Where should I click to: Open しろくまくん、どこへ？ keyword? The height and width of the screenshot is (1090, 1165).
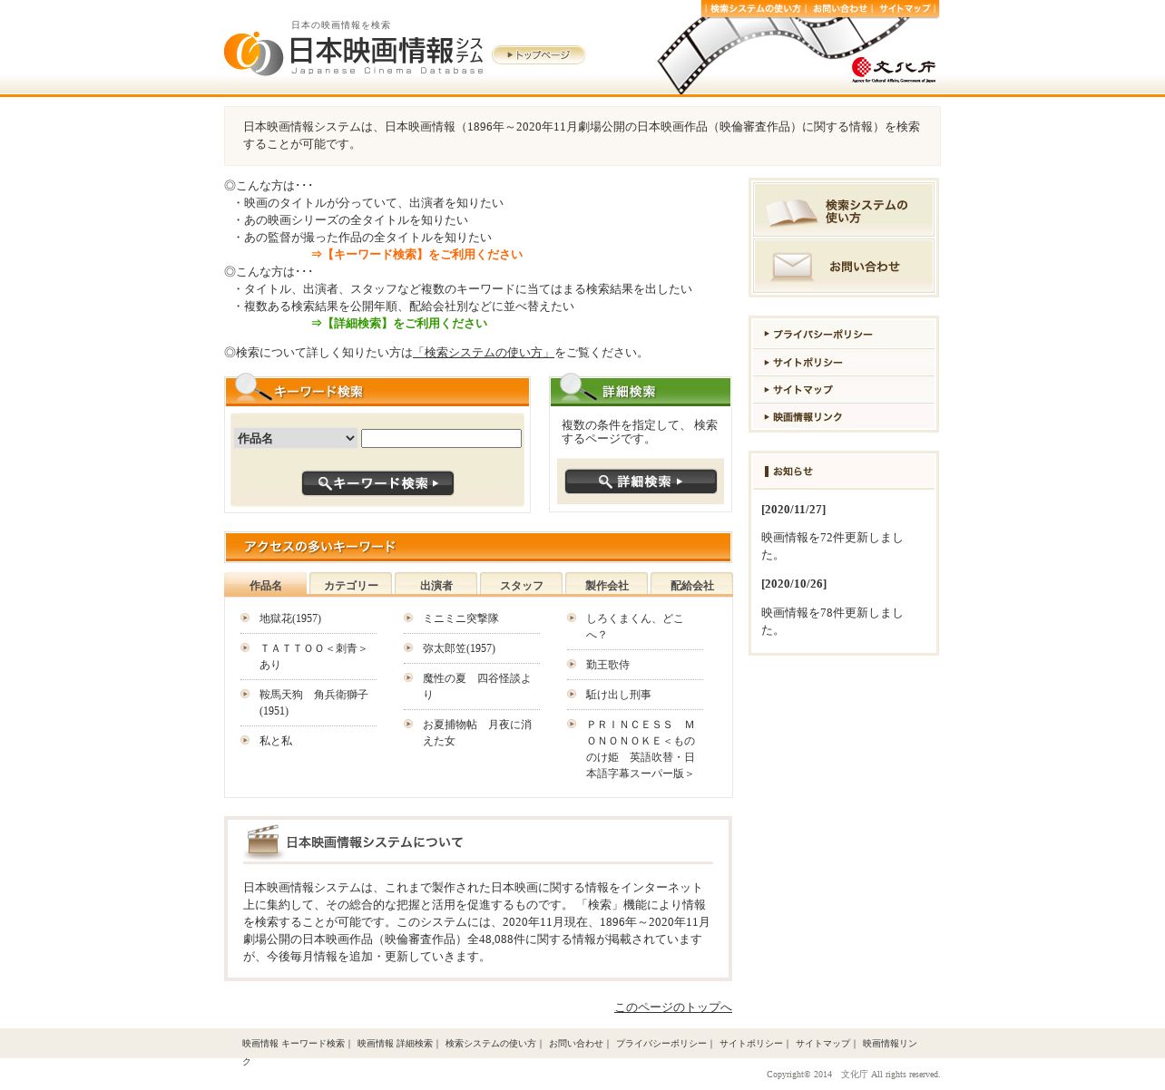click(635, 627)
